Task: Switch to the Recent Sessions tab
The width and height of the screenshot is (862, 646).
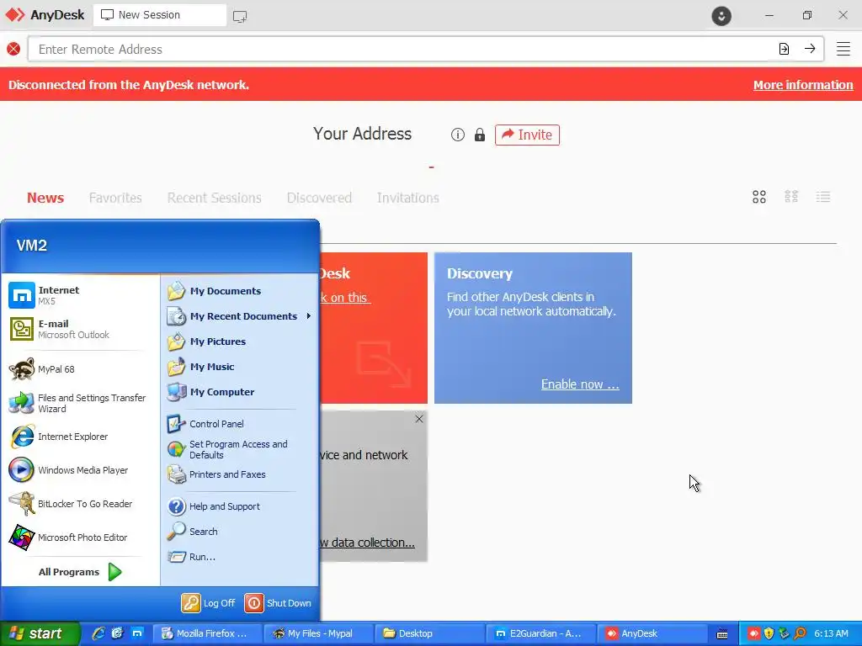Action: (215, 198)
